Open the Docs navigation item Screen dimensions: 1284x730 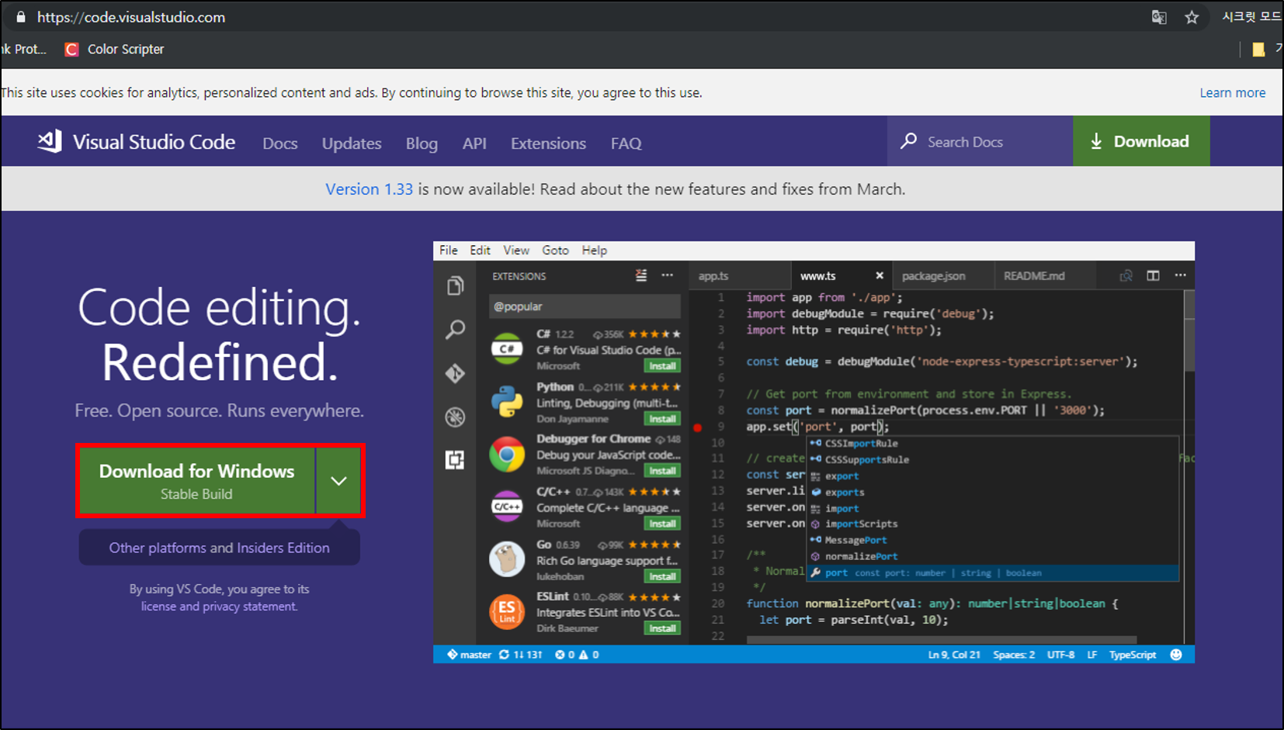(x=280, y=144)
